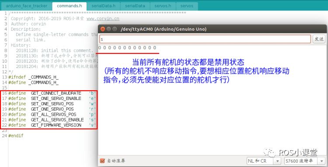Maximize the serial monitor window
This screenshot has width=328, height=167.
tap(115, 29)
